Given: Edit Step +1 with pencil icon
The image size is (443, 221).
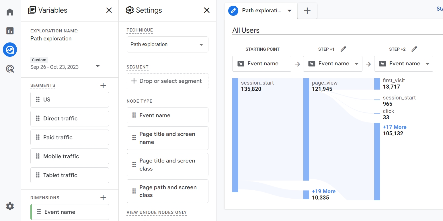Looking at the screenshot, I should [x=343, y=49].
